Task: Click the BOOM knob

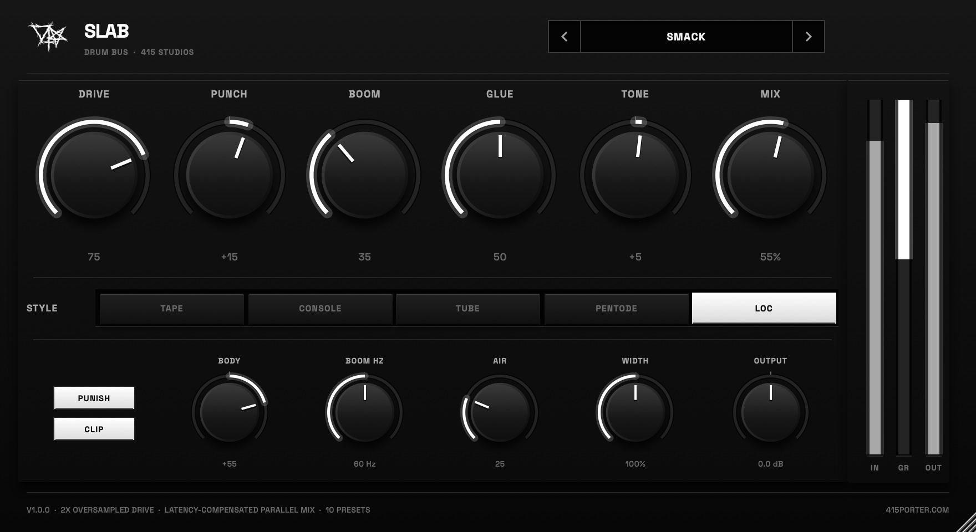Action: pos(364,175)
